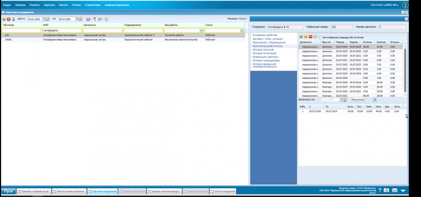This screenshot has width=421, height=197.
Task: Click orange edit pencil icon in vacation days panel
Action: click(306, 37)
